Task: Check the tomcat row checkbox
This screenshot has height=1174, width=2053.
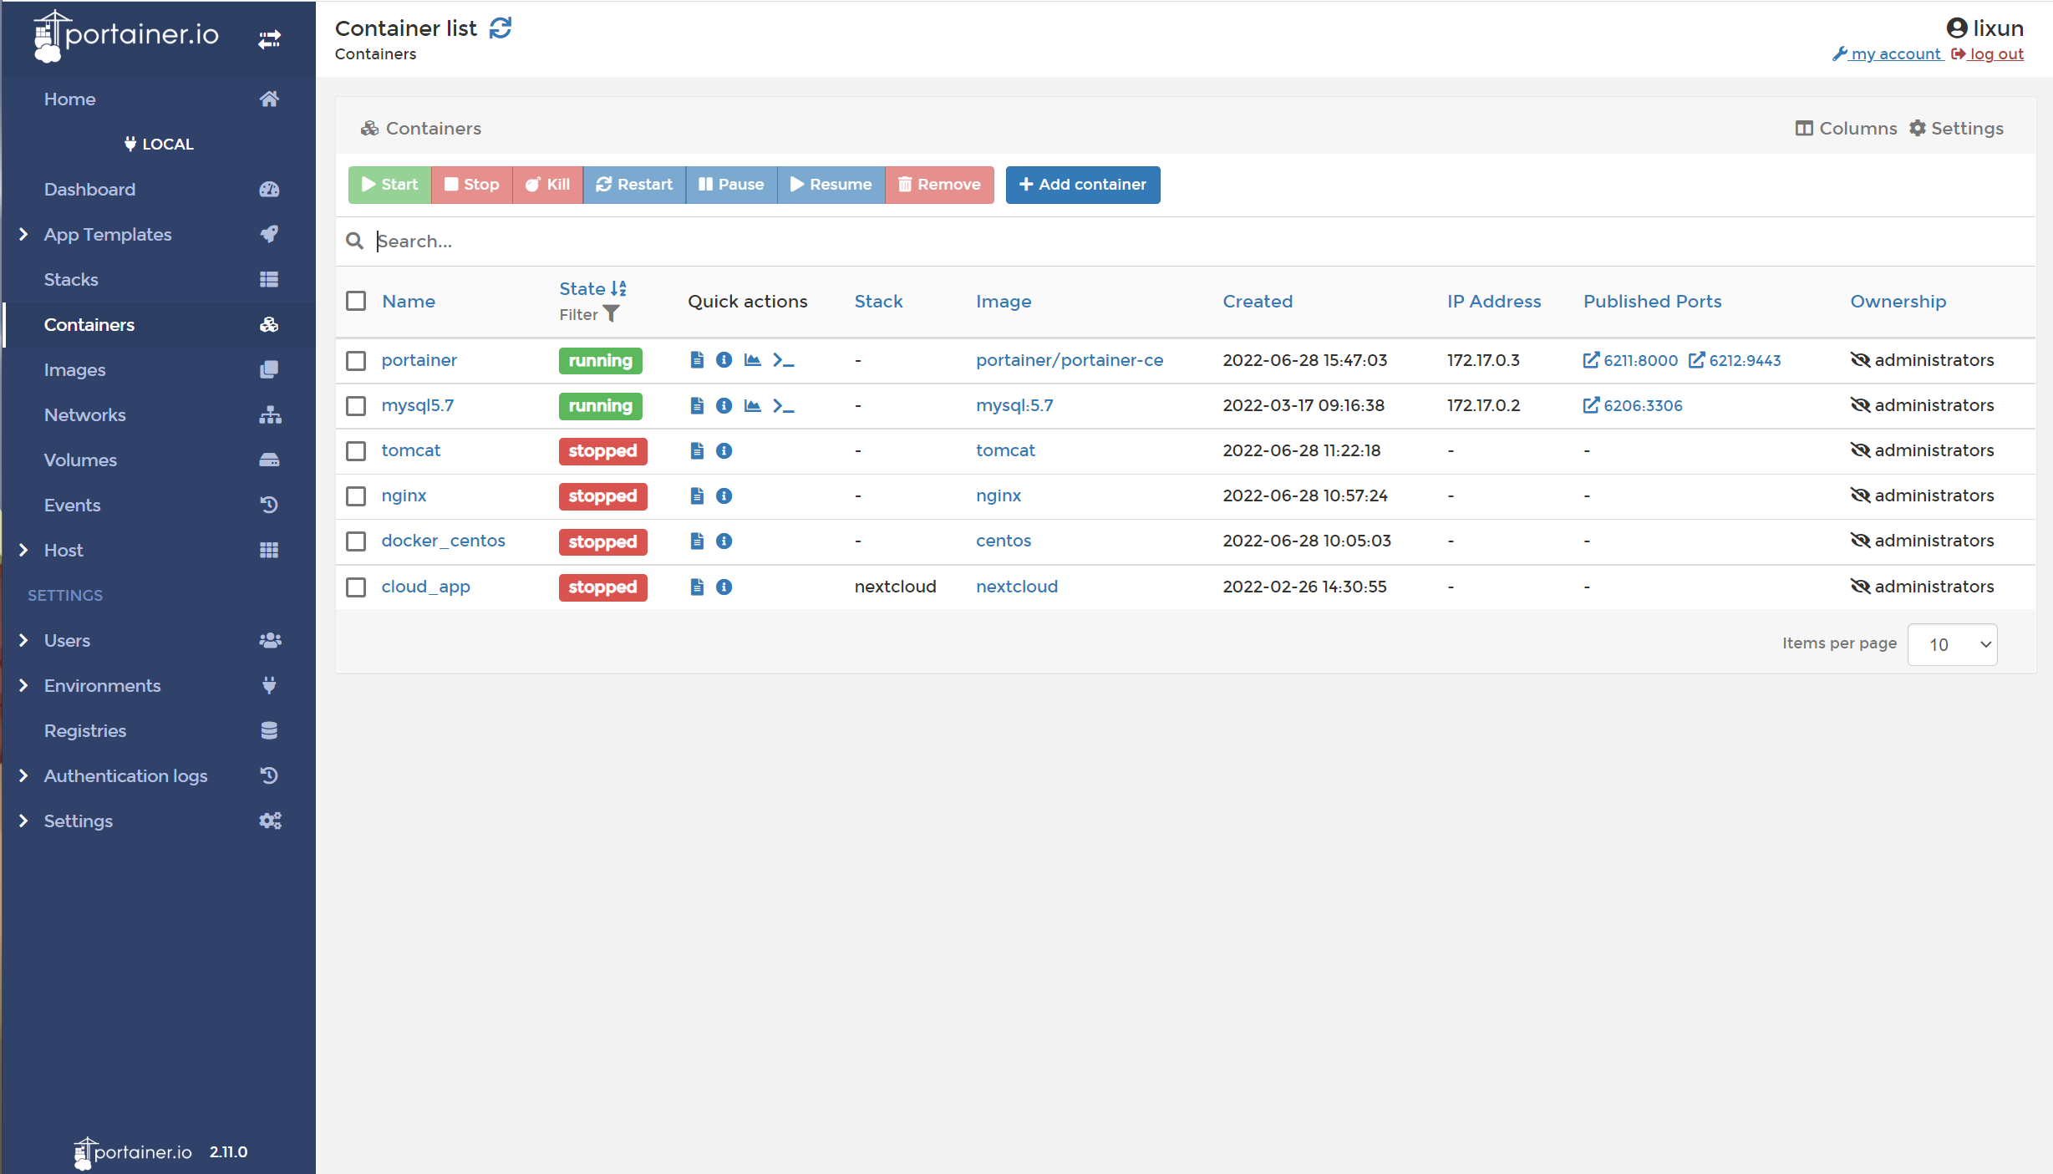Action: [x=356, y=450]
